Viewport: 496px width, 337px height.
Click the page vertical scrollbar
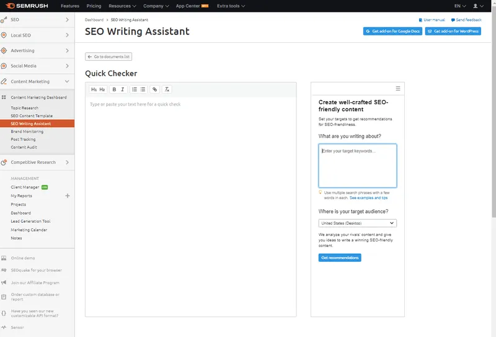point(494,111)
